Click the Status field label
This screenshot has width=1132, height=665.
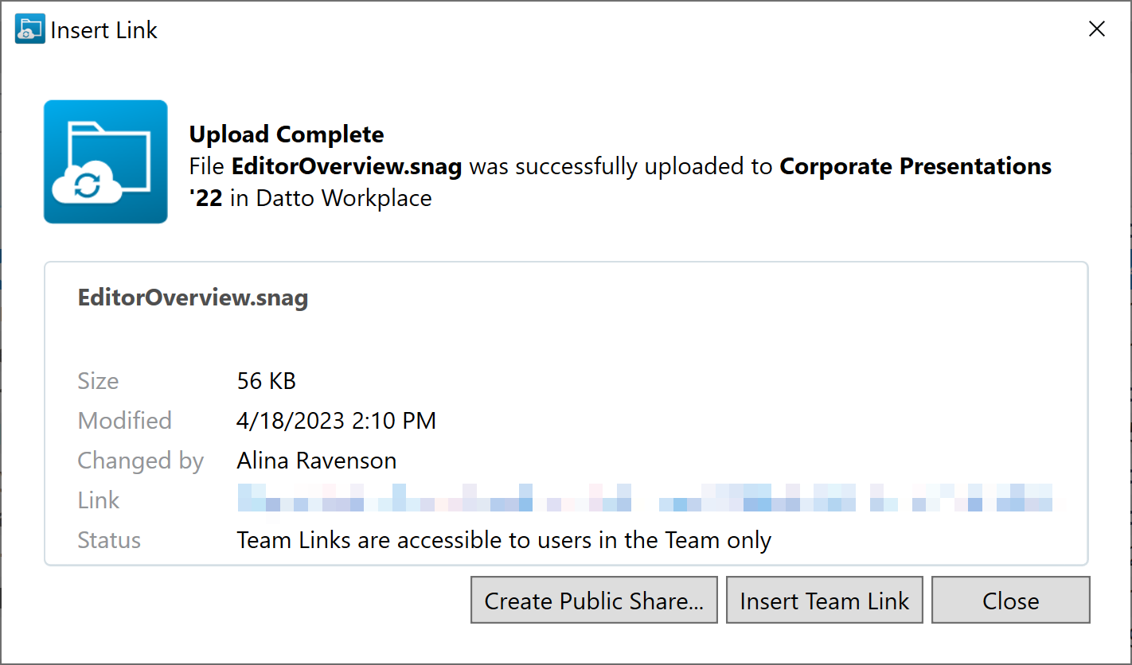click(x=109, y=540)
